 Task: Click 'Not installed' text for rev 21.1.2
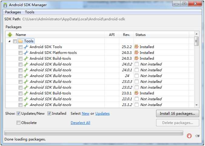click(151, 105)
